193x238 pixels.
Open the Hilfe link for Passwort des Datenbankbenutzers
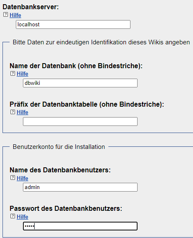[x=23, y=217]
